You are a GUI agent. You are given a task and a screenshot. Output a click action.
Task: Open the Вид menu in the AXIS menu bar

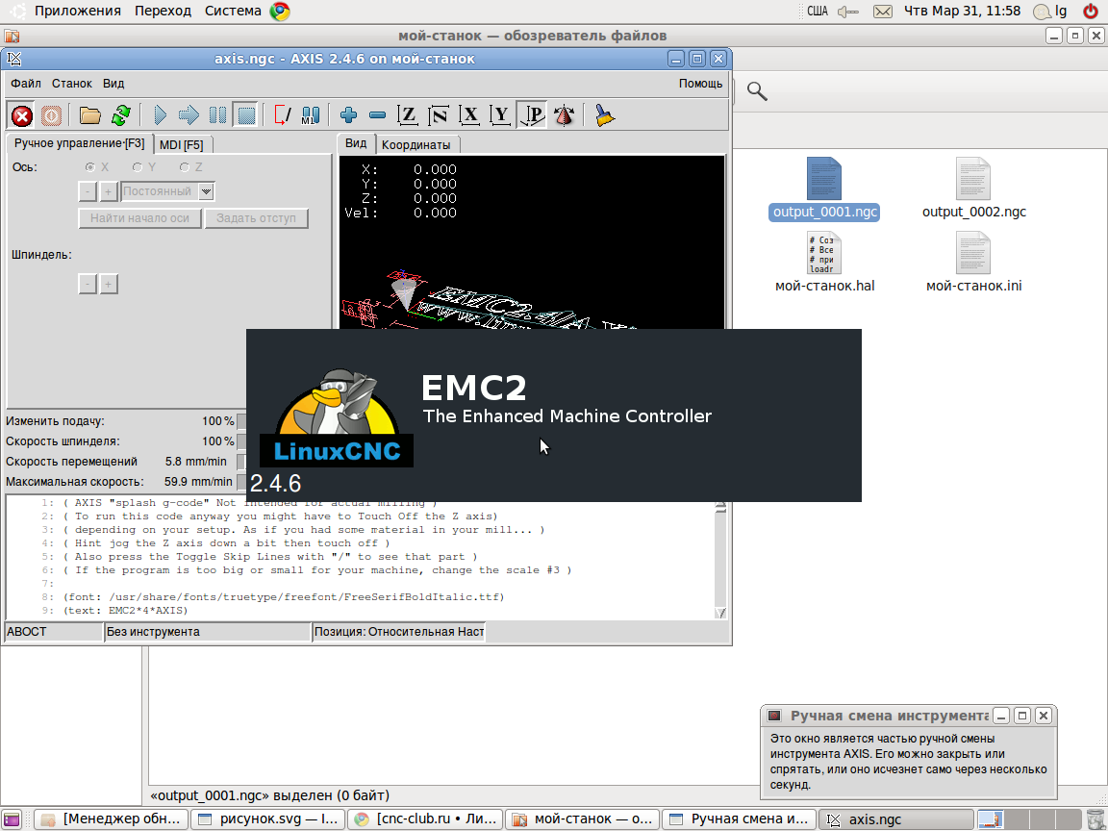[x=113, y=84]
